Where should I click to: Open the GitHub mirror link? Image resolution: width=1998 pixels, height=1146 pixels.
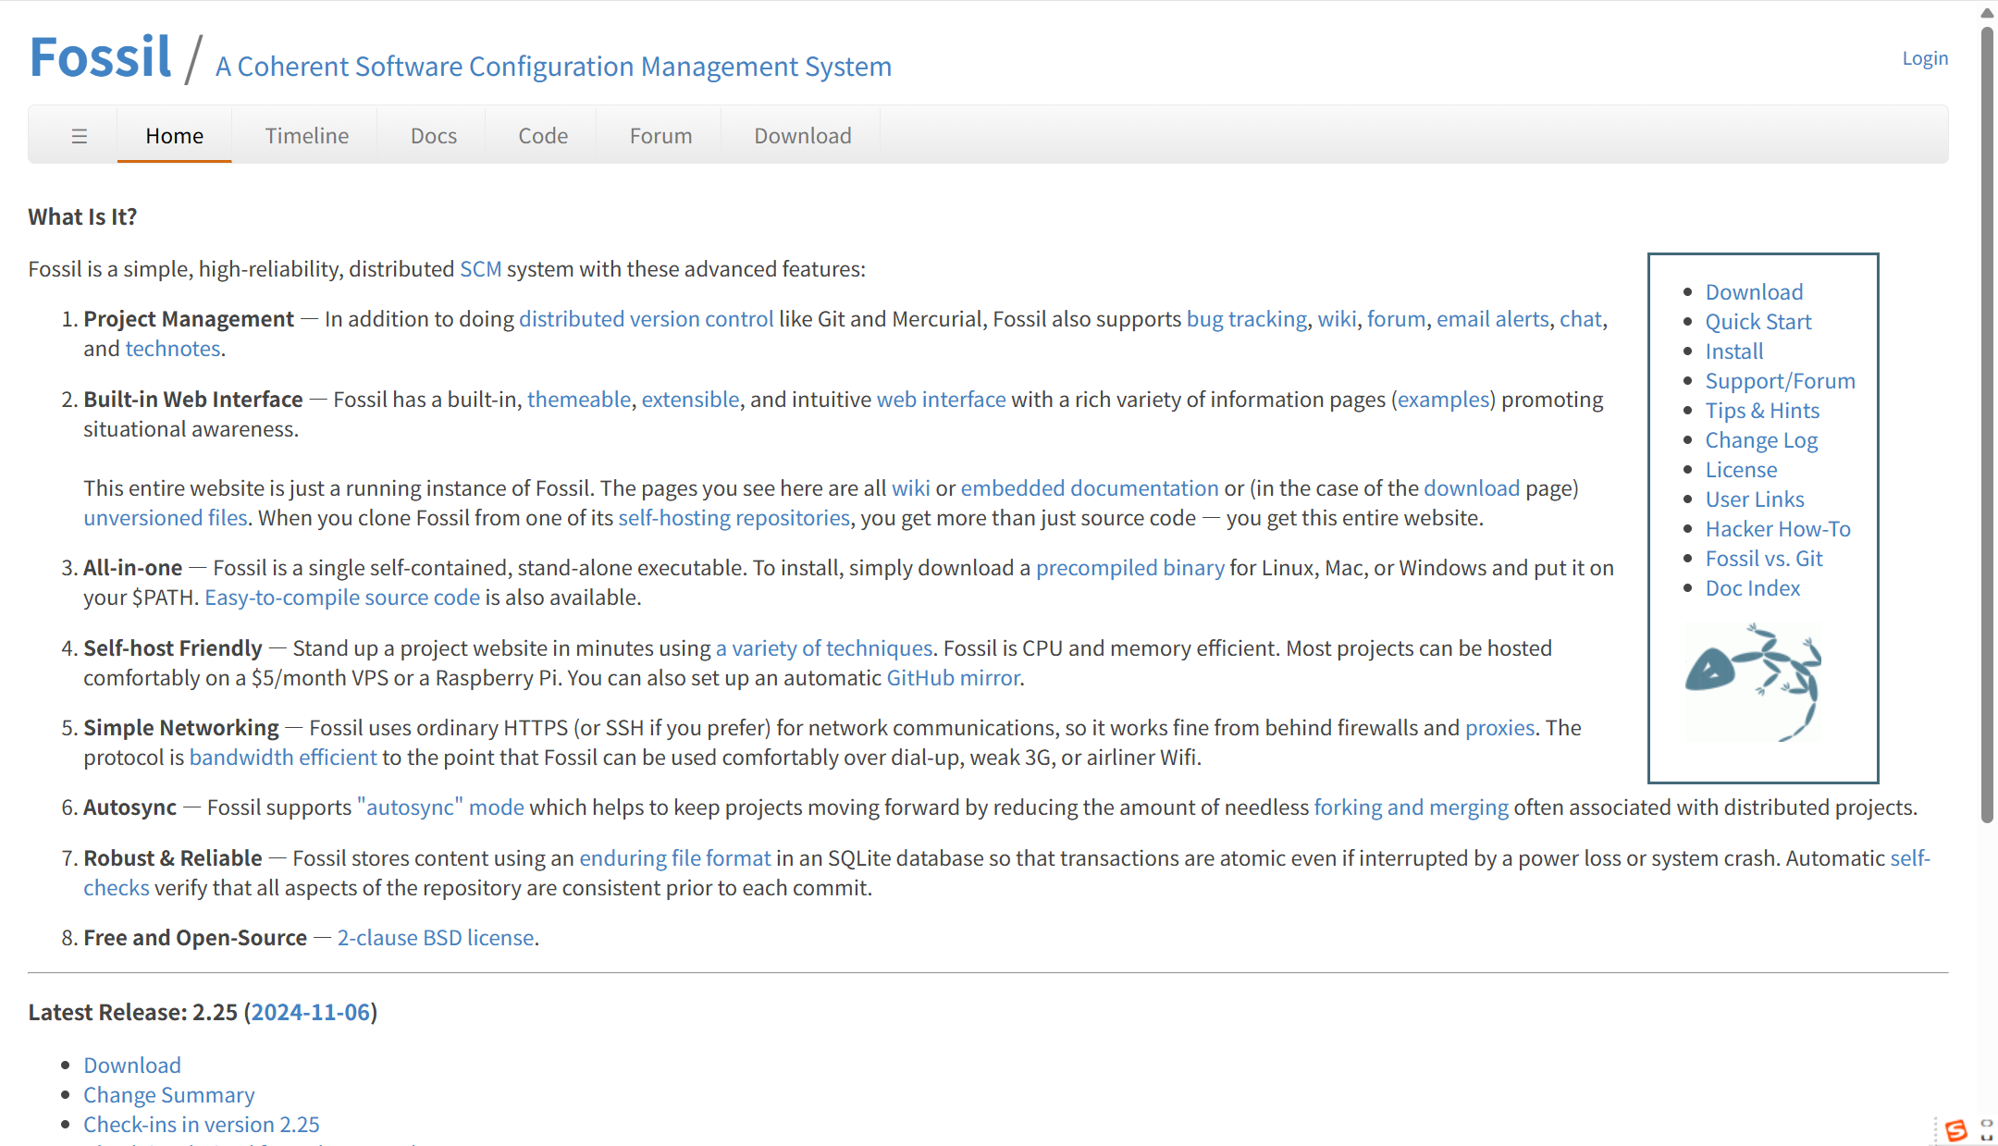pos(953,678)
